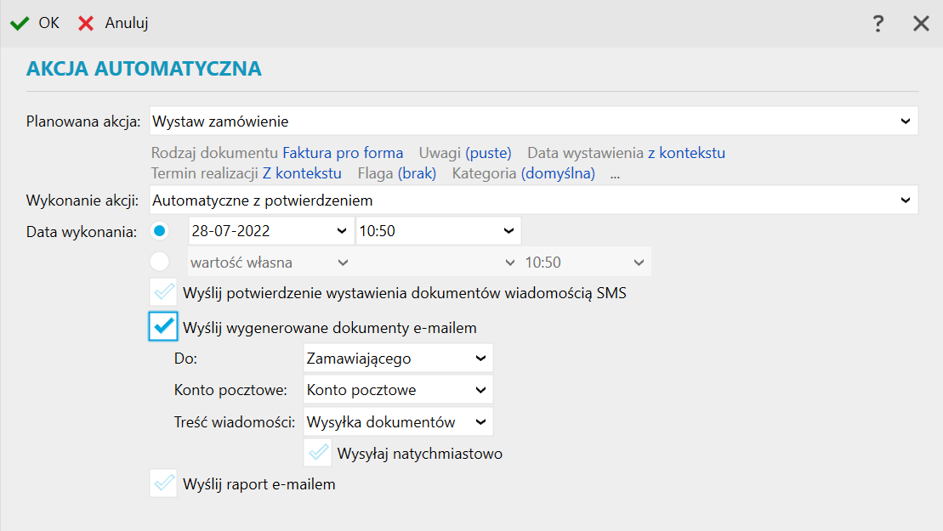
Task: Click the red Anuluj cancel icon
Action: click(86, 23)
